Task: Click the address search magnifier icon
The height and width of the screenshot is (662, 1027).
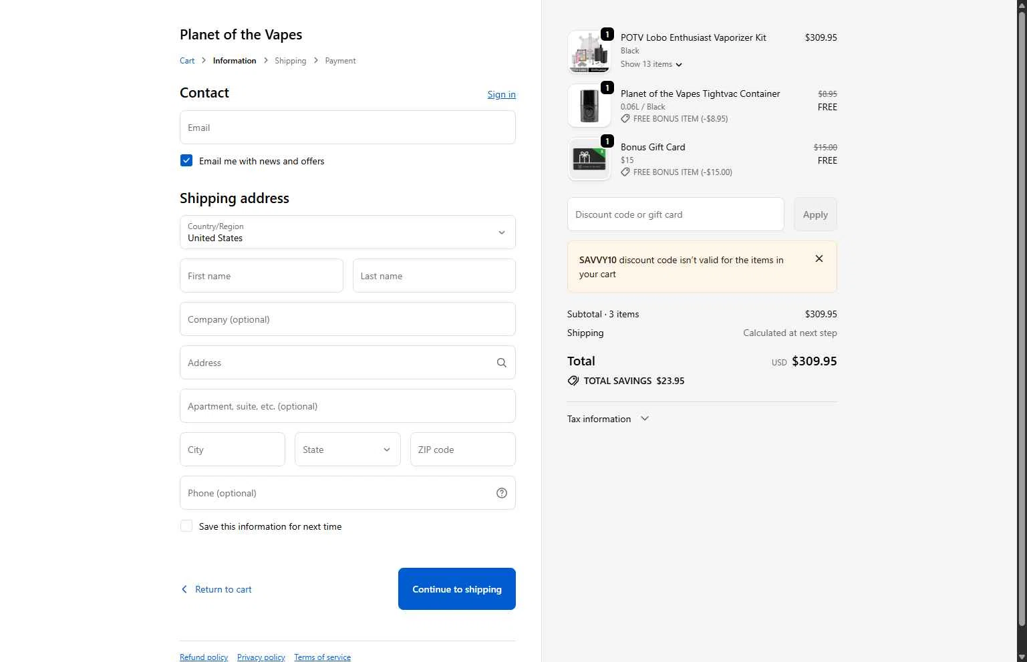Action: pos(502,363)
